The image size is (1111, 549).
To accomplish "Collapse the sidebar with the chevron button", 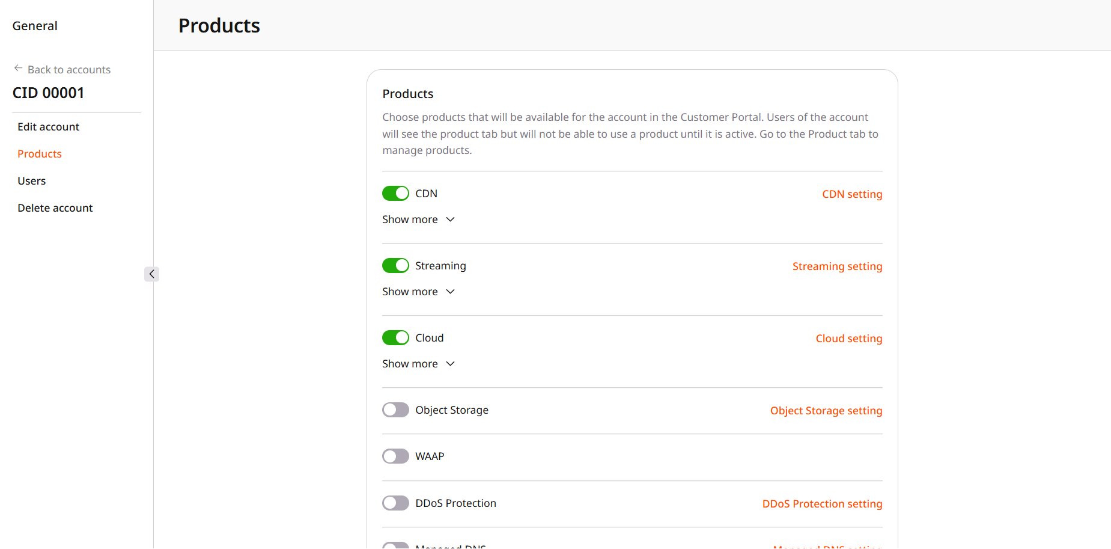I will (x=151, y=274).
